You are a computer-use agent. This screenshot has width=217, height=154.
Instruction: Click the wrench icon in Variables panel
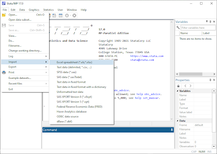coord(178,27)
